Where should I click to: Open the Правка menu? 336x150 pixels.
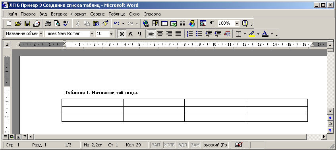tap(28, 14)
